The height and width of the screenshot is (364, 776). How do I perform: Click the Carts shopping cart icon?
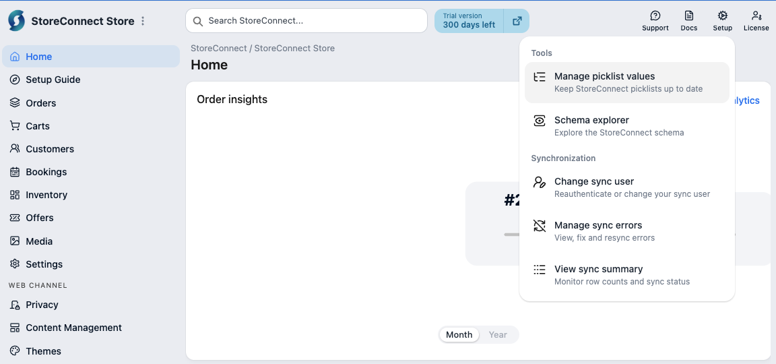coord(15,126)
